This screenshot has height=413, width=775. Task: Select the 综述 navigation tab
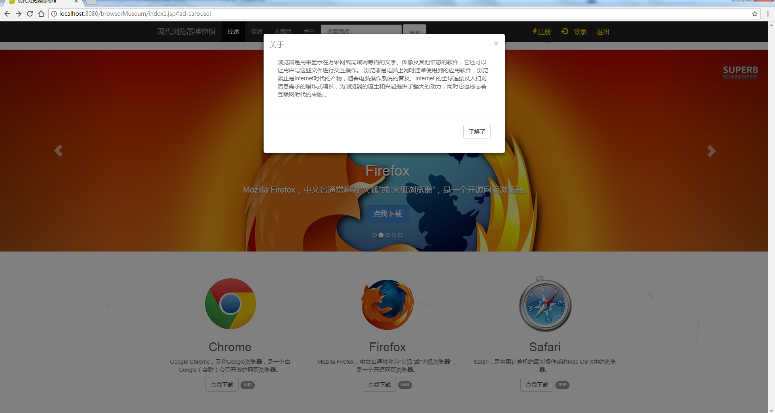pos(233,31)
